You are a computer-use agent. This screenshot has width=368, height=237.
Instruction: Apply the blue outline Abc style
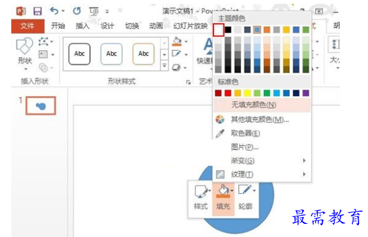[111, 54]
